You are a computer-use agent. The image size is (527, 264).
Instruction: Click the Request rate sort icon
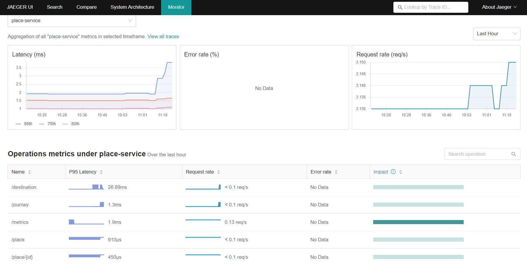219,172
